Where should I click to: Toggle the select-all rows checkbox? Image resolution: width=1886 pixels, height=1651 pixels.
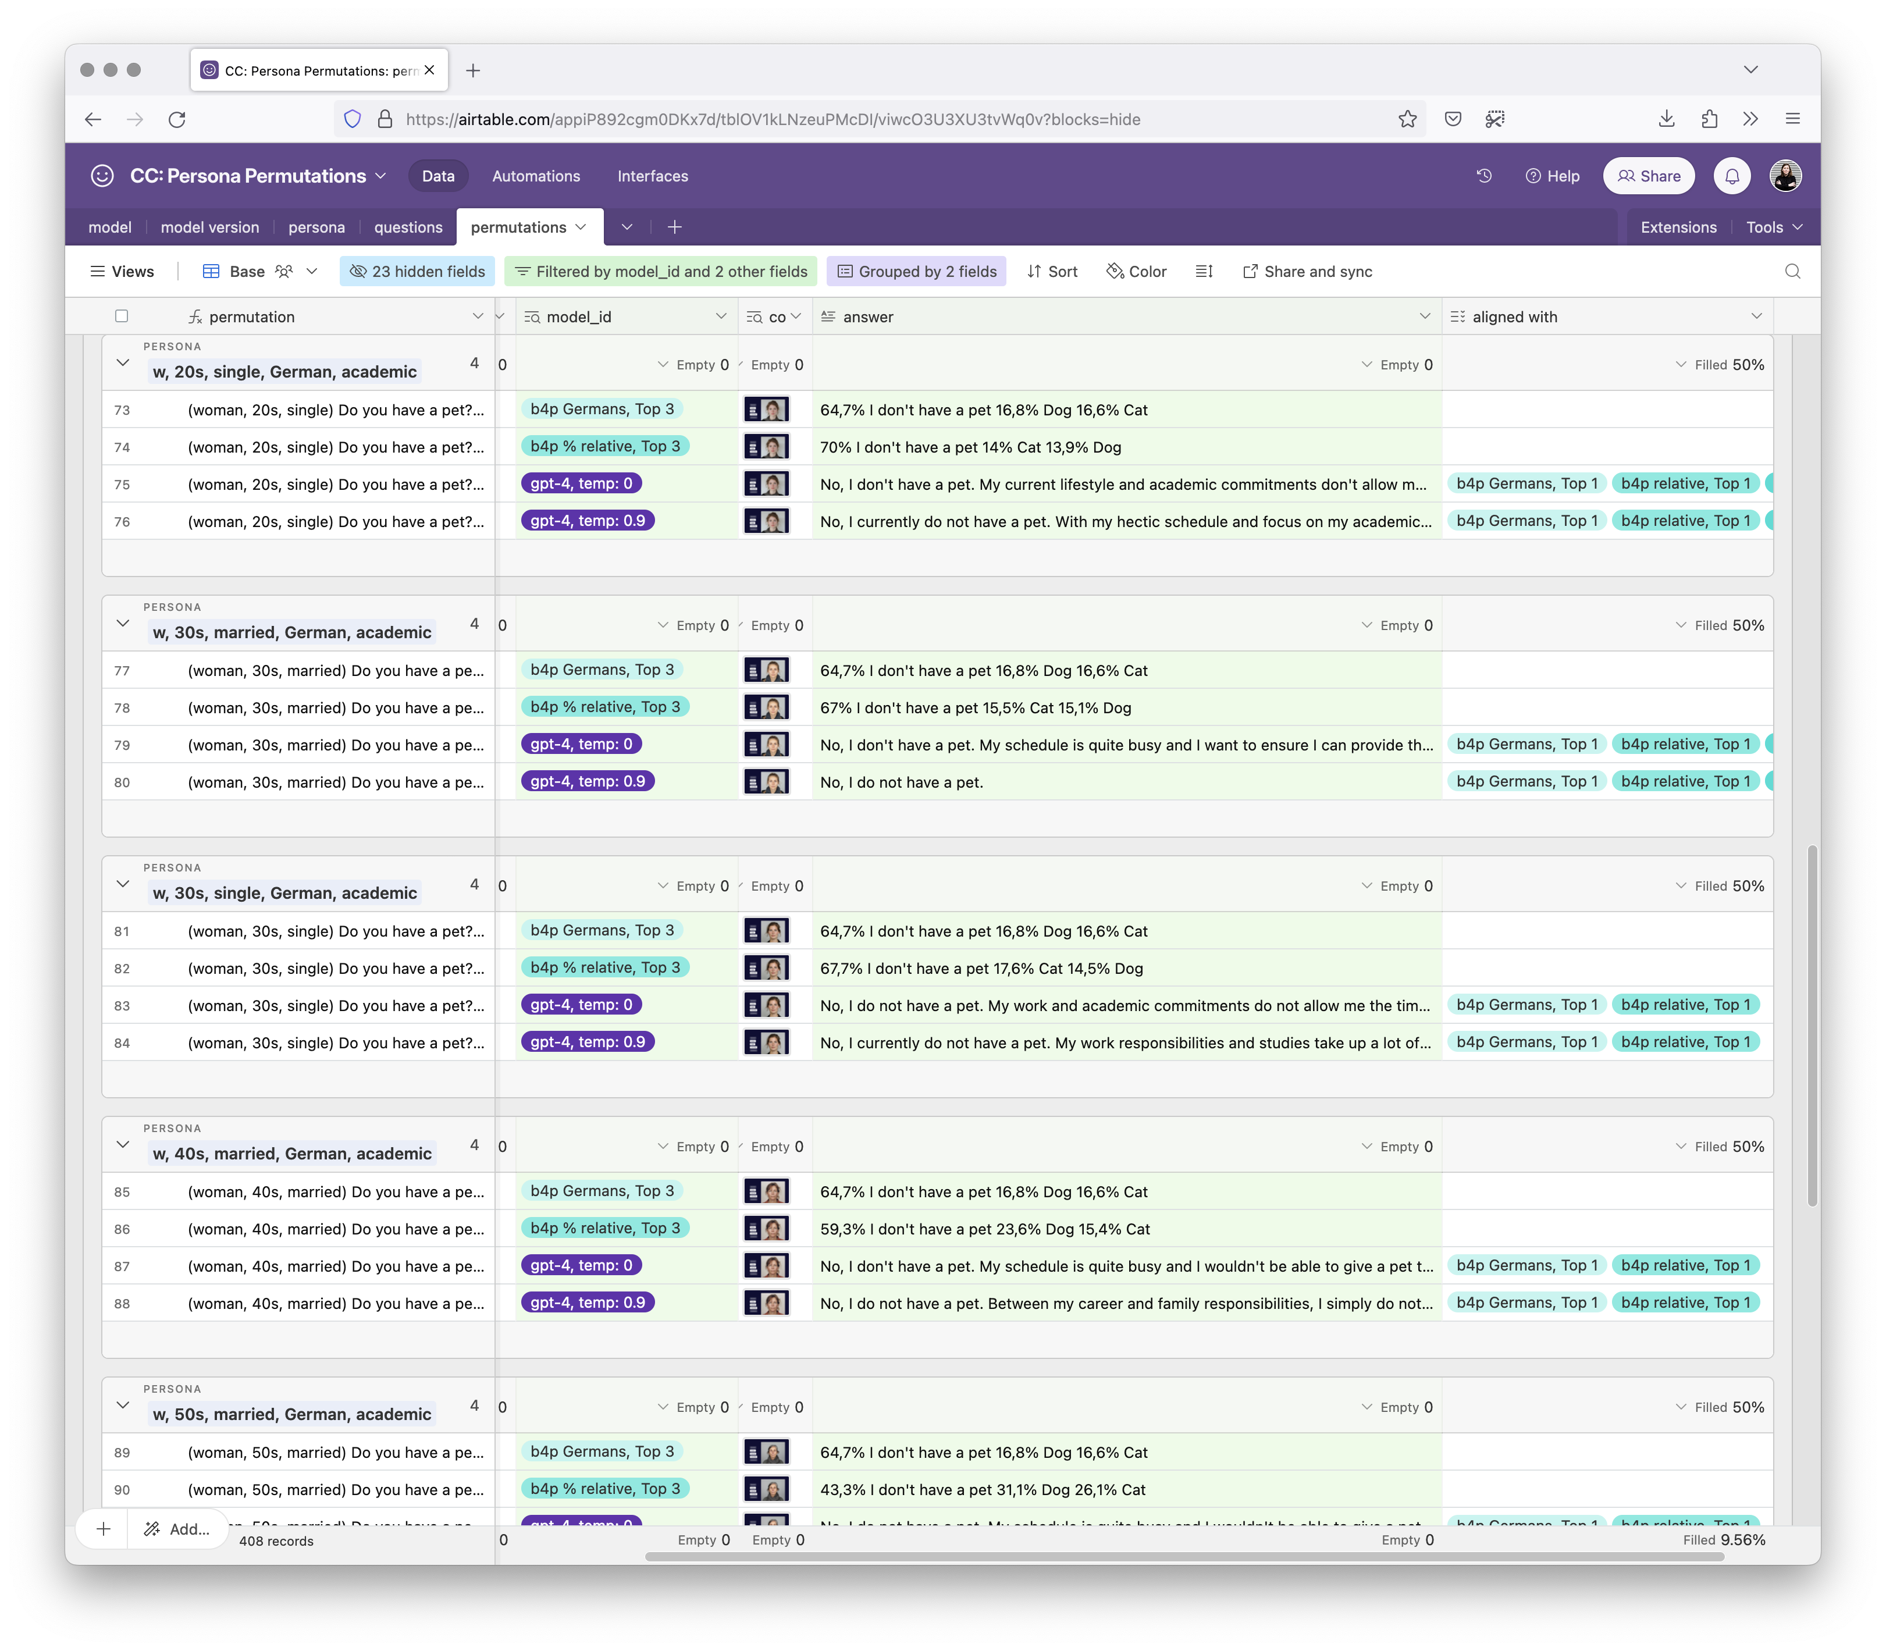(122, 316)
